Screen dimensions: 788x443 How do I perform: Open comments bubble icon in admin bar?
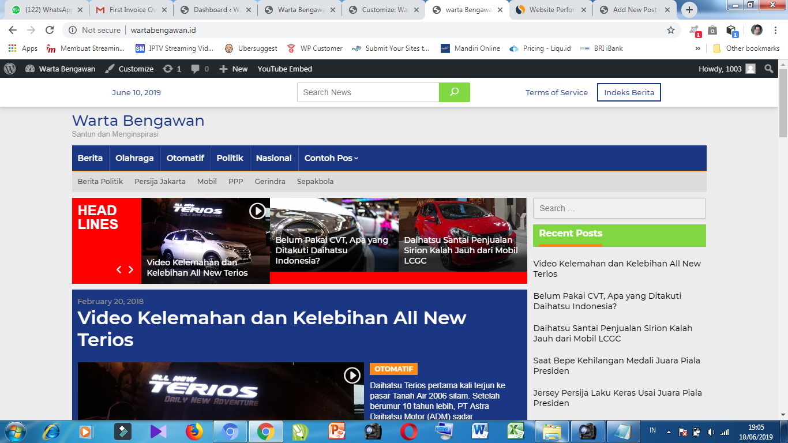point(200,69)
